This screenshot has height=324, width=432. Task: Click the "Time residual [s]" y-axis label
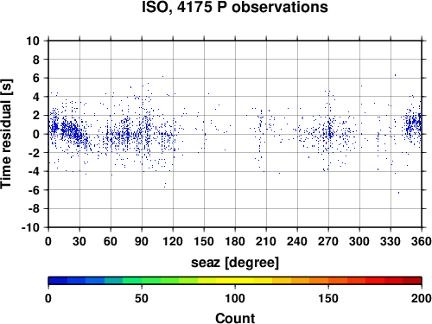6,134
